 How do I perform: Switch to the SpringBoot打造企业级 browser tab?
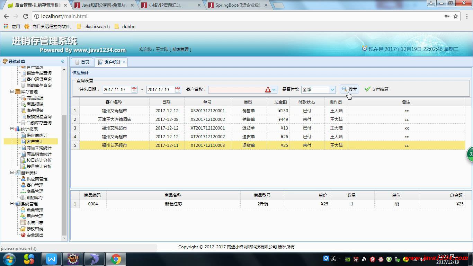click(238, 5)
